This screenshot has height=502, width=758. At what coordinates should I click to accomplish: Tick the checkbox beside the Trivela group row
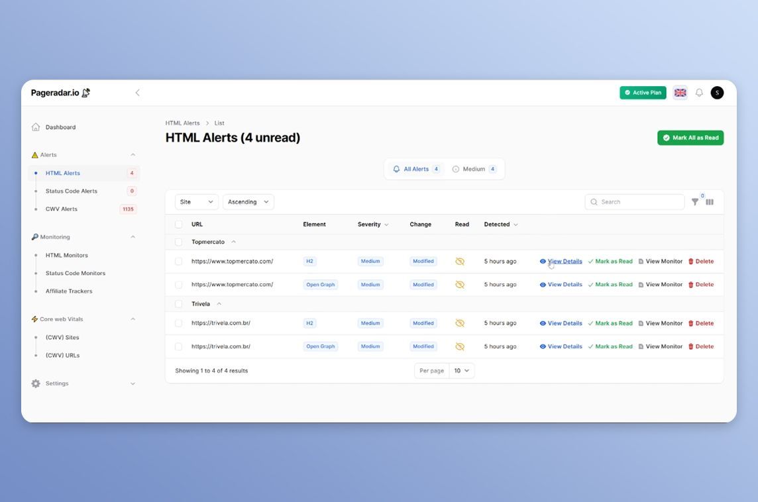pyautogui.click(x=178, y=303)
